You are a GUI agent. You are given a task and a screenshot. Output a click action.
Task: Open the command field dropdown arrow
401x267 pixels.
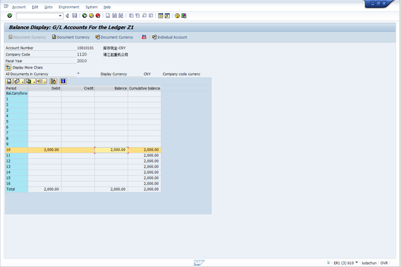pyautogui.click(x=61, y=16)
